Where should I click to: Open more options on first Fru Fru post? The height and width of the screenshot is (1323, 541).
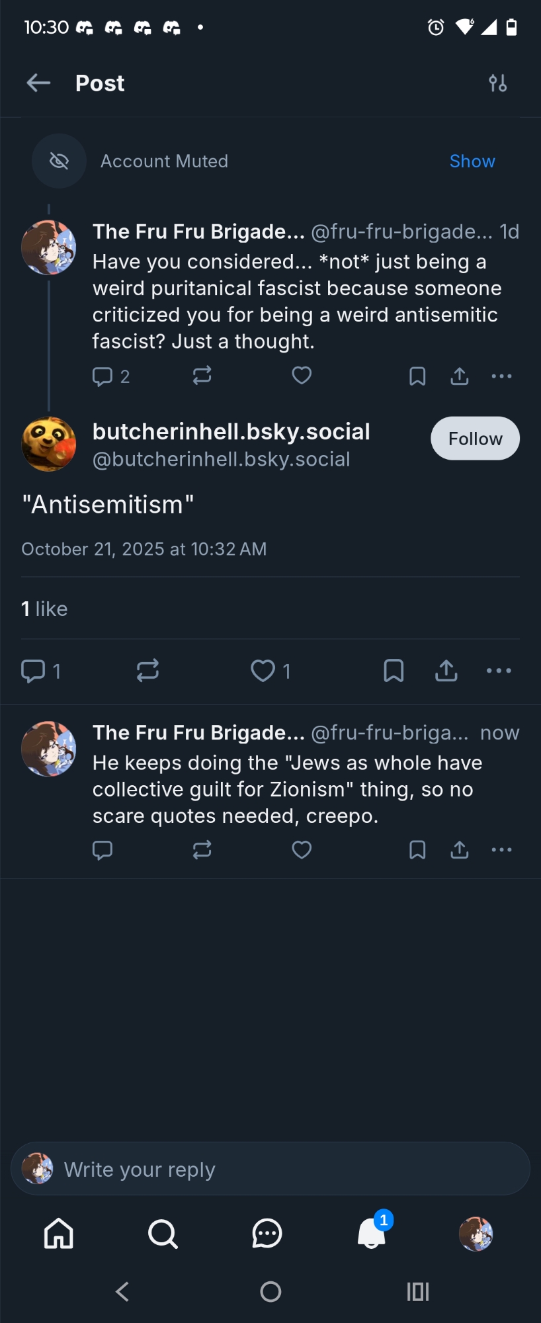(x=501, y=376)
